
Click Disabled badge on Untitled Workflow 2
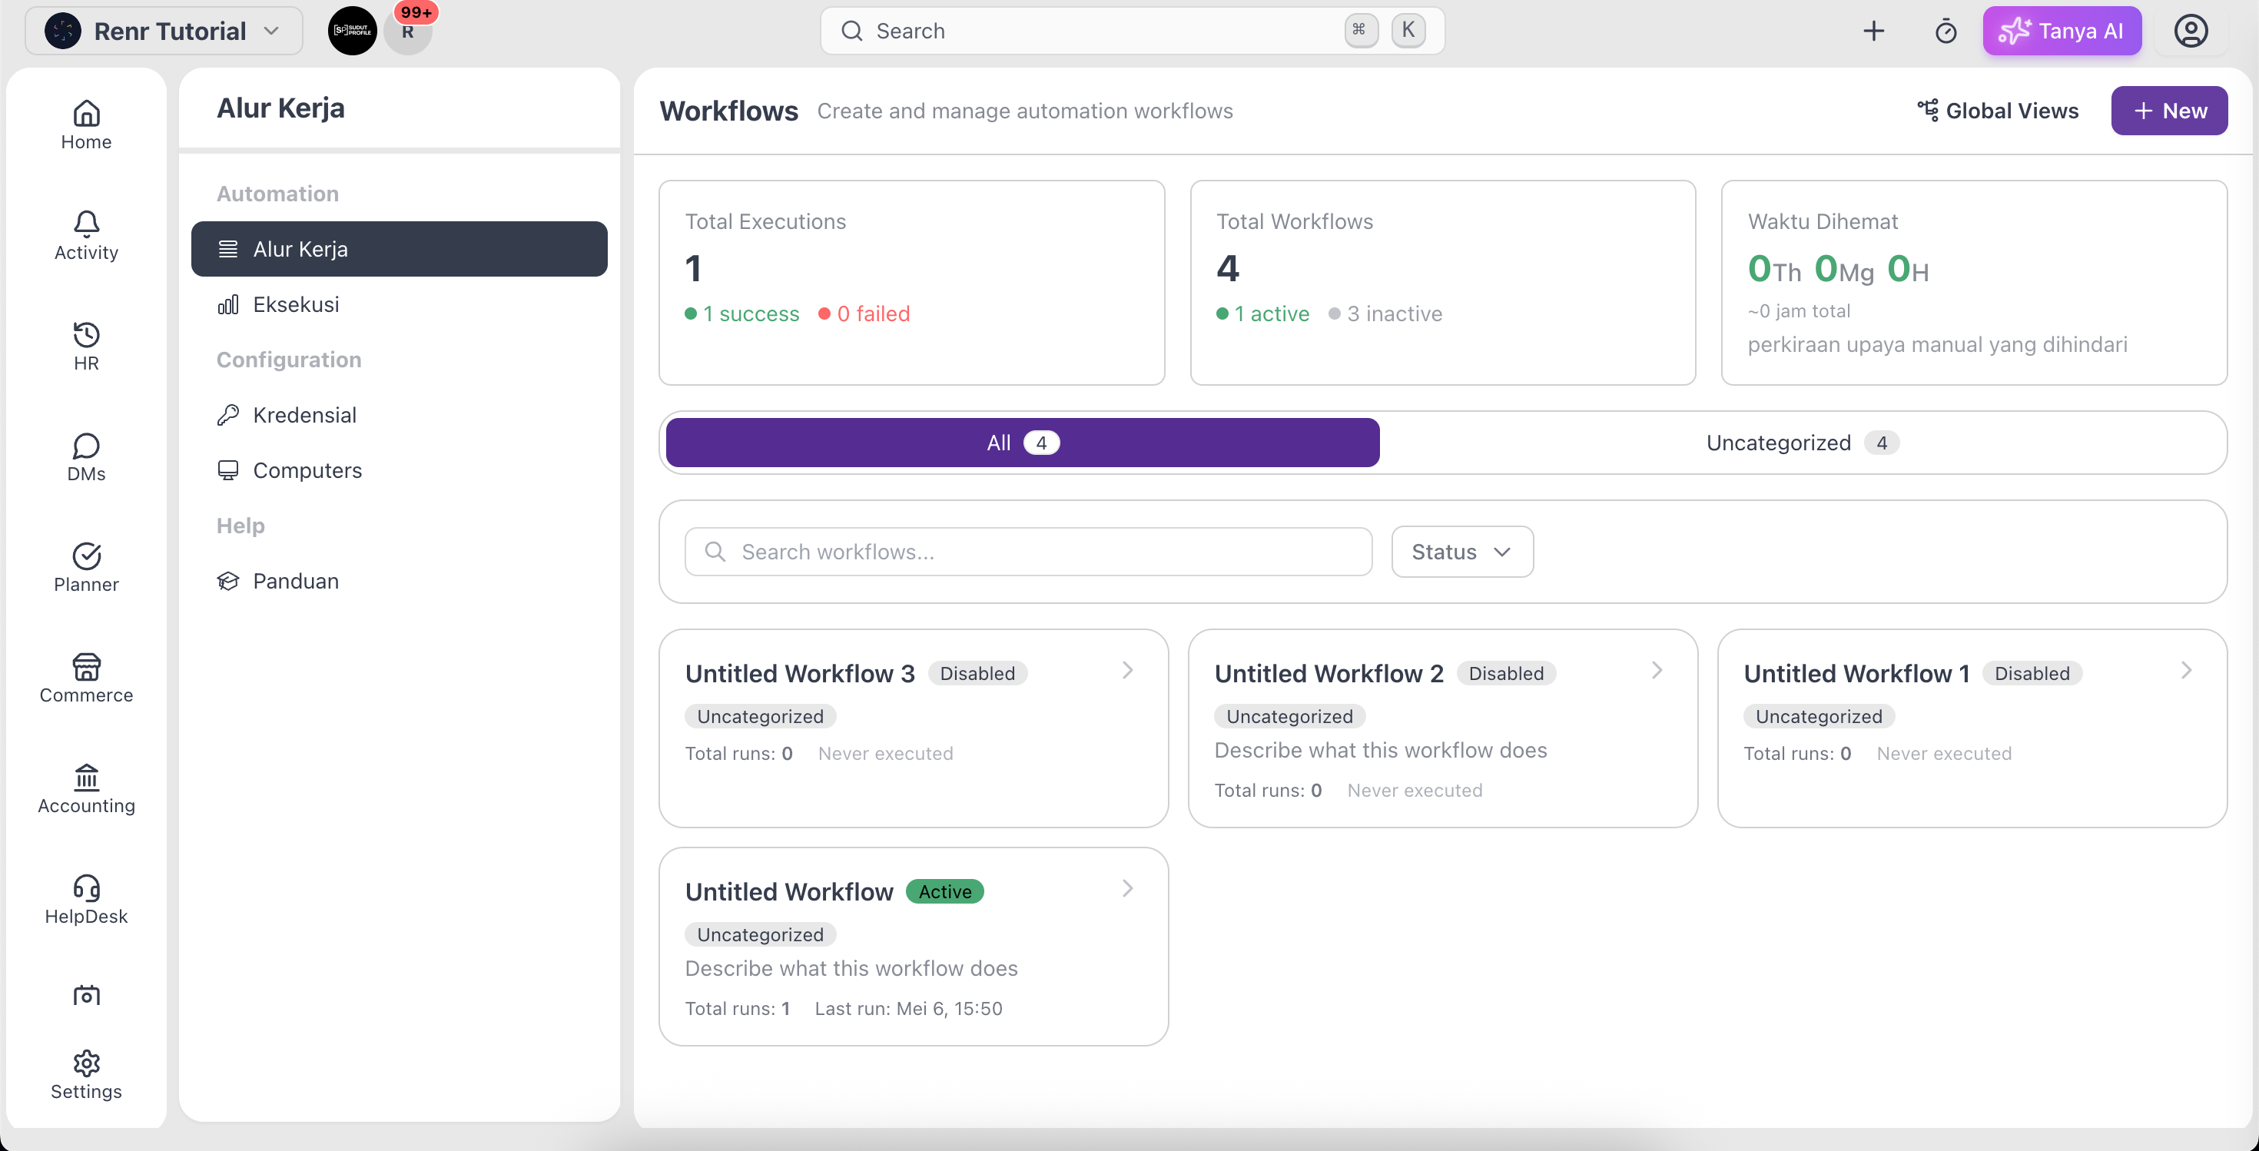[x=1506, y=673]
